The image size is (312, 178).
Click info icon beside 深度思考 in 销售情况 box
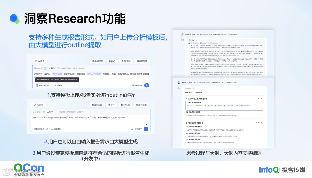coord(48,85)
